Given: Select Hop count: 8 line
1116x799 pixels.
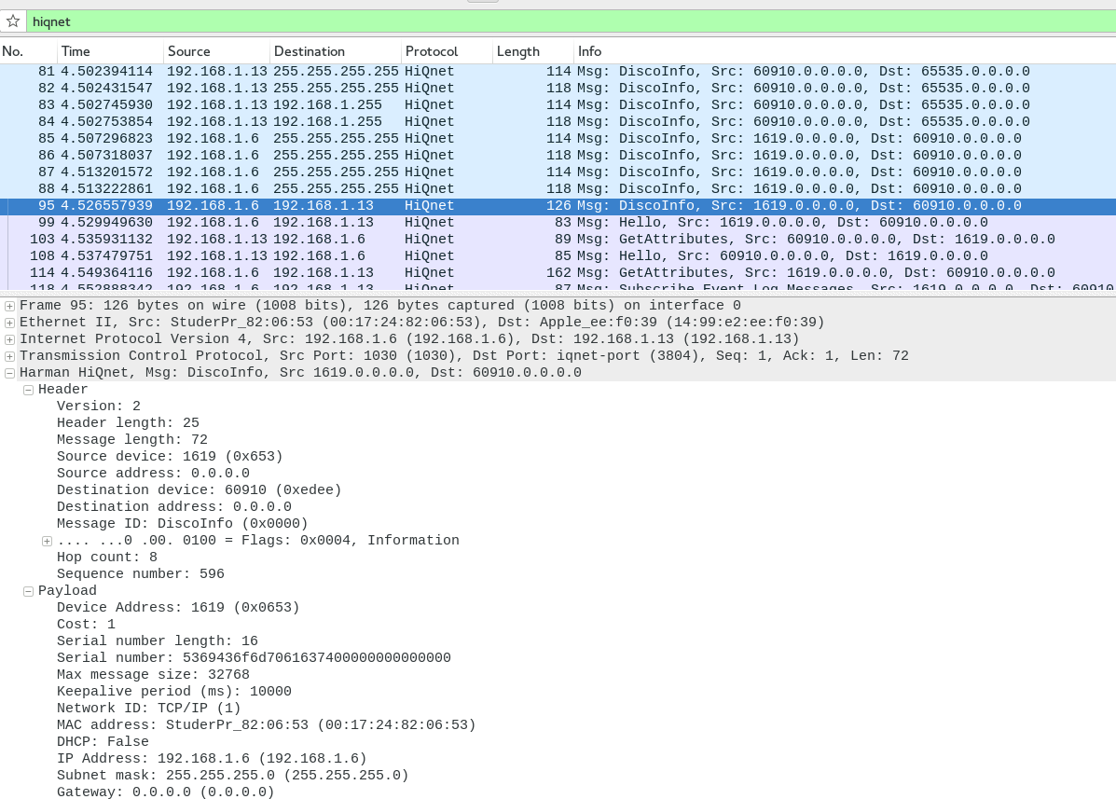Looking at the screenshot, I should (x=107, y=558).
